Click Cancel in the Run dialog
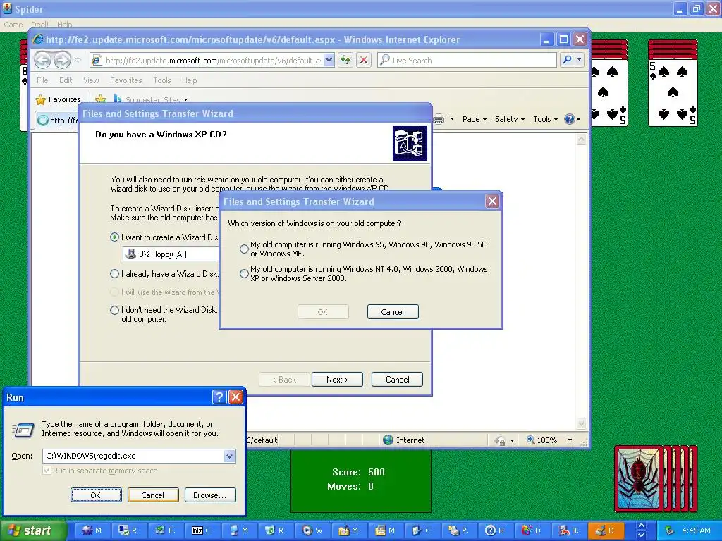722x541 pixels. (153, 495)
